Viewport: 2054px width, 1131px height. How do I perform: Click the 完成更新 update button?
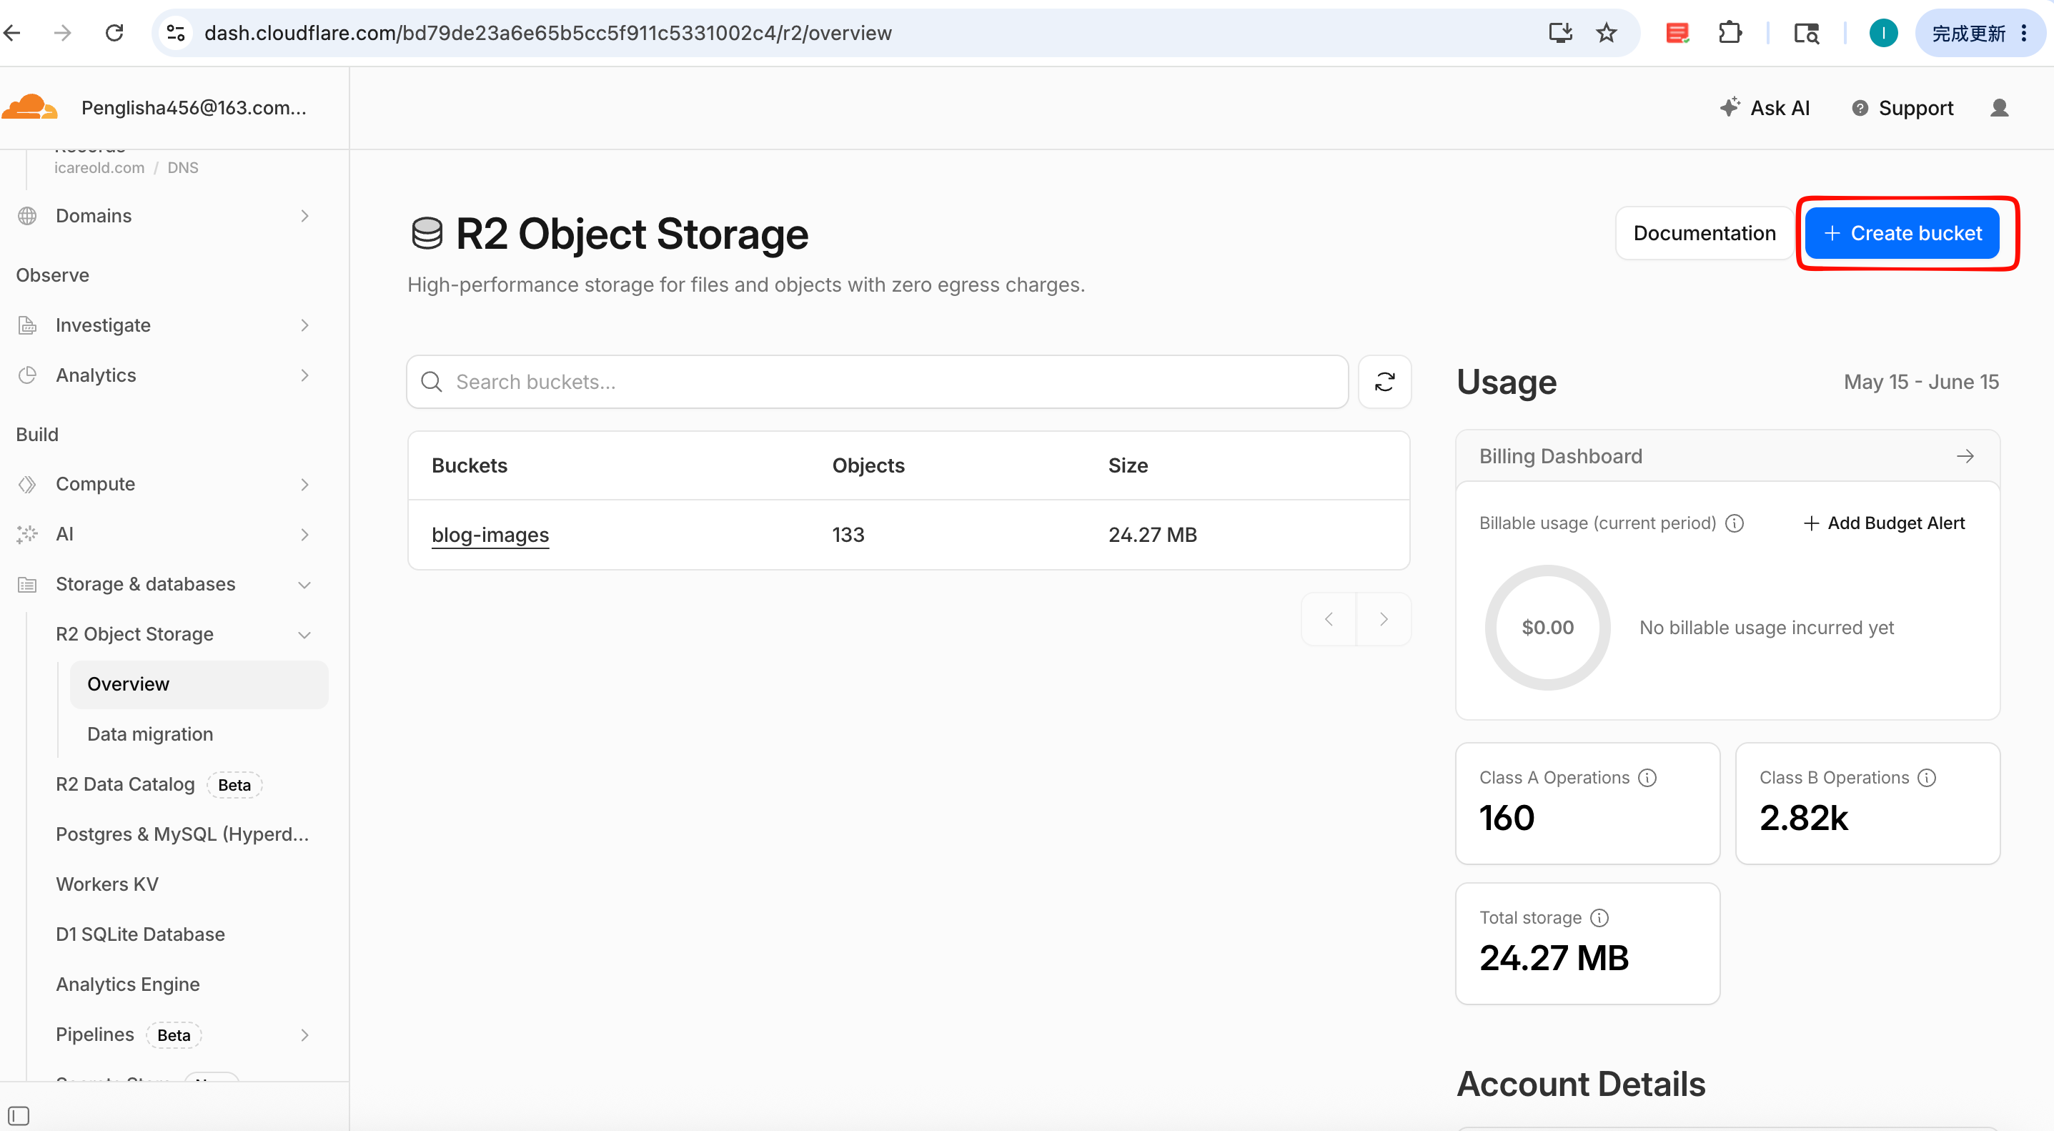[x=1969, y=33]
